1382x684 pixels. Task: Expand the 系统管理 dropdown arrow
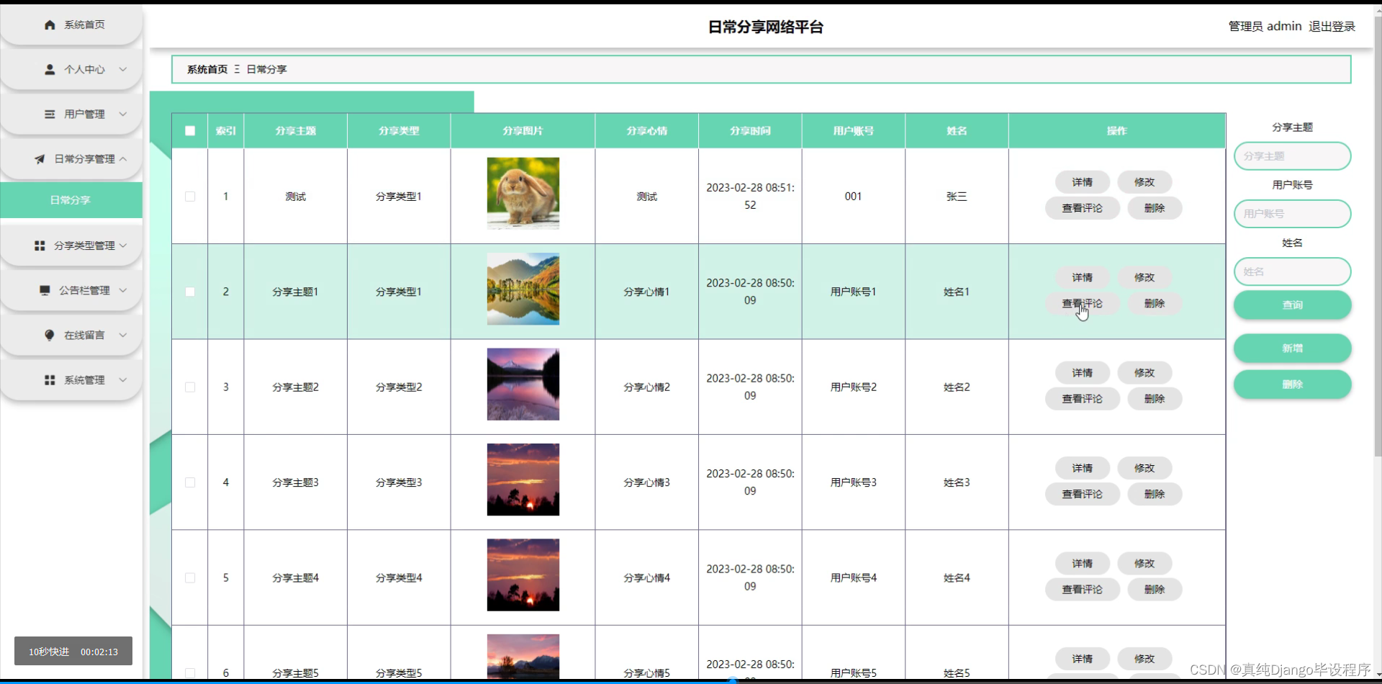pyautogui.click(x=122, y=379)
